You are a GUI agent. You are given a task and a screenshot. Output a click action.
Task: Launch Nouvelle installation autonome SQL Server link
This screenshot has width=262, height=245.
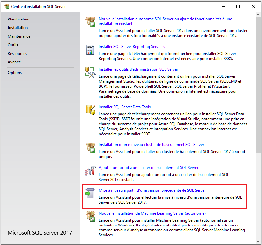165,21
